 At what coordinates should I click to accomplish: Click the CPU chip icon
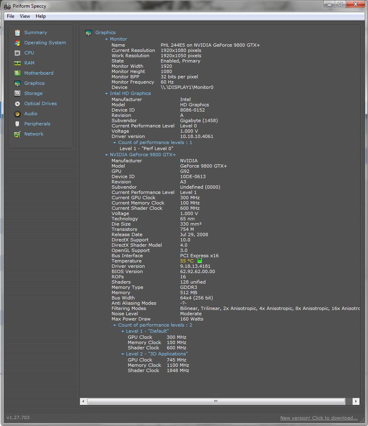pos(17,53)
